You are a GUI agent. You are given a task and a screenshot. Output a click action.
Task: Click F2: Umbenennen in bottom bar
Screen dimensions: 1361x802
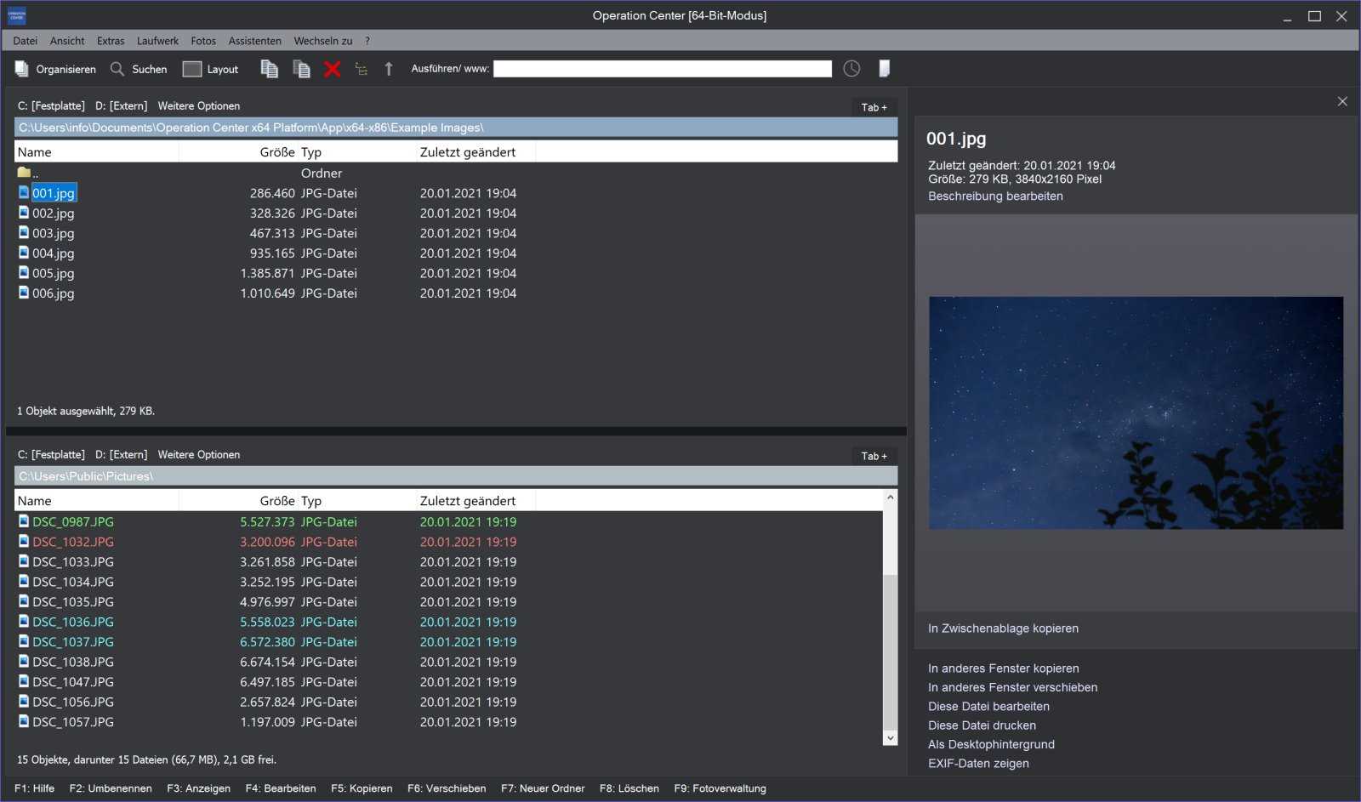(x=111, y=788)
